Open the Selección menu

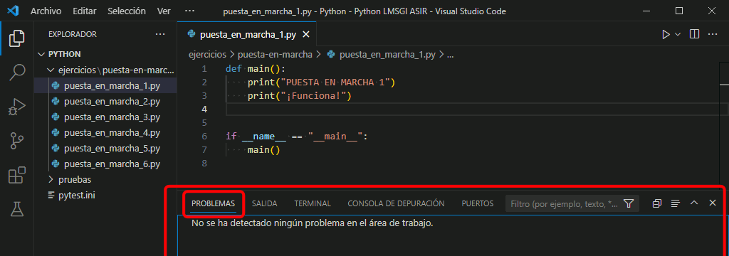[x=127, y=11]
